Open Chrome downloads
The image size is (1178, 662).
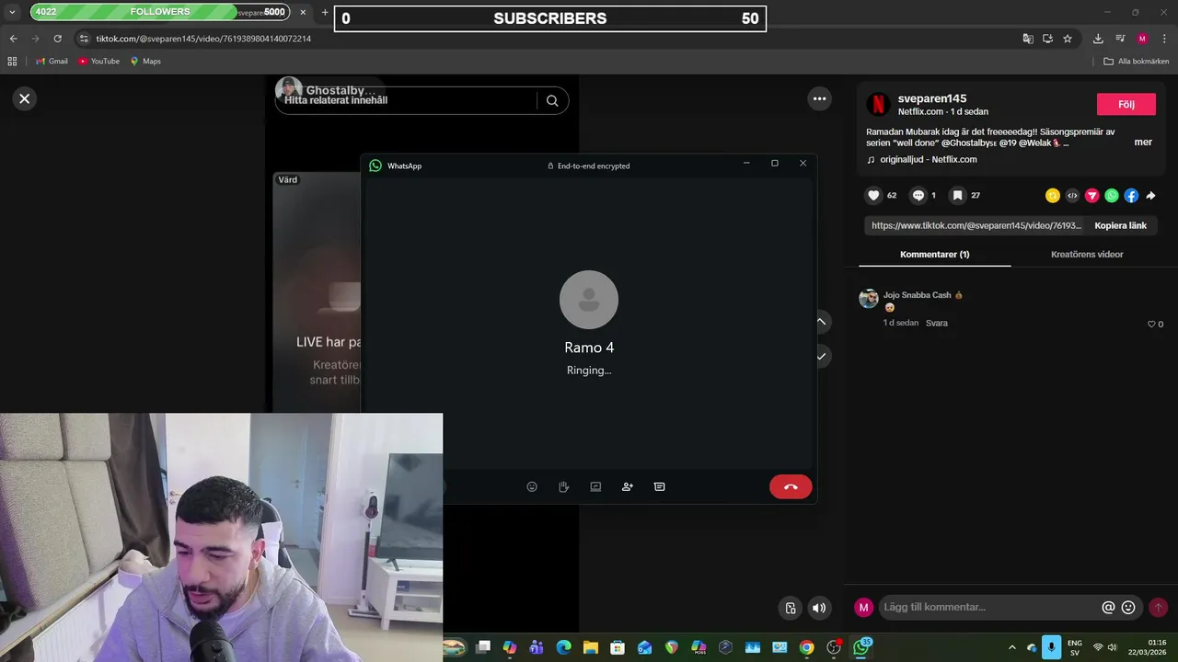[1098, 39]
